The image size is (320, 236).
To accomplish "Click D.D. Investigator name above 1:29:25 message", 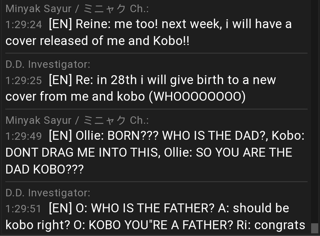I will 48,64.
